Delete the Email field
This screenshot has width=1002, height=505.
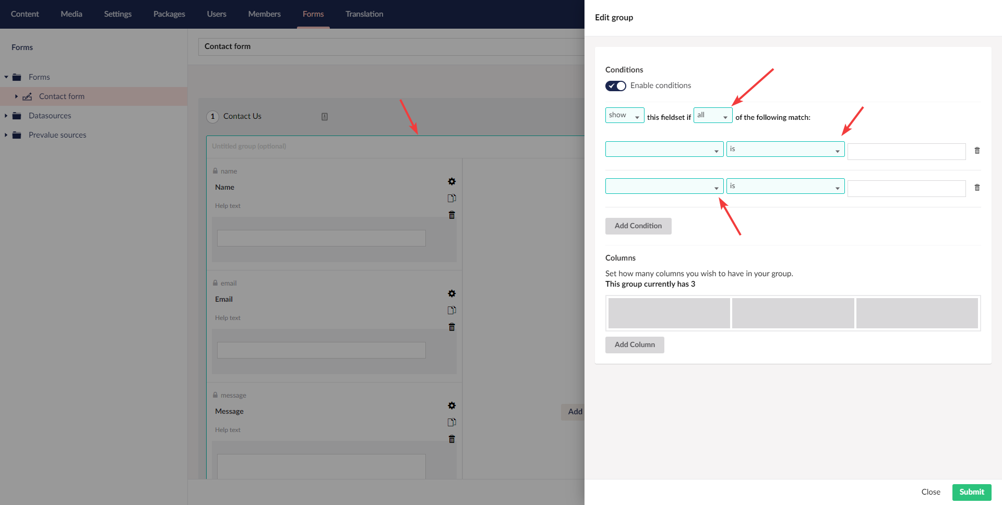point(451,327)
